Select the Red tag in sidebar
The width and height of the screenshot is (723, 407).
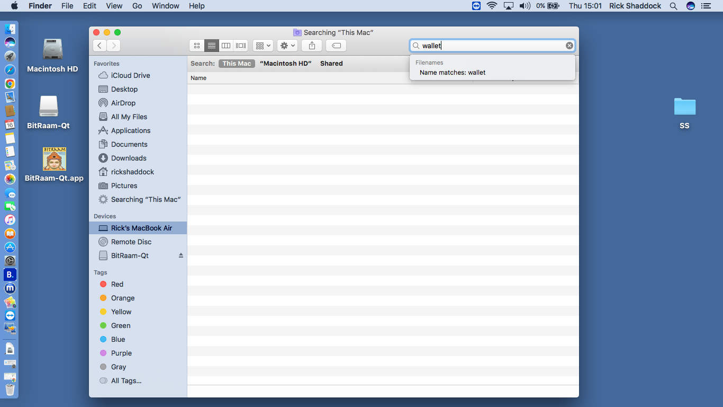pyautogui.click(x=117, y=284)
